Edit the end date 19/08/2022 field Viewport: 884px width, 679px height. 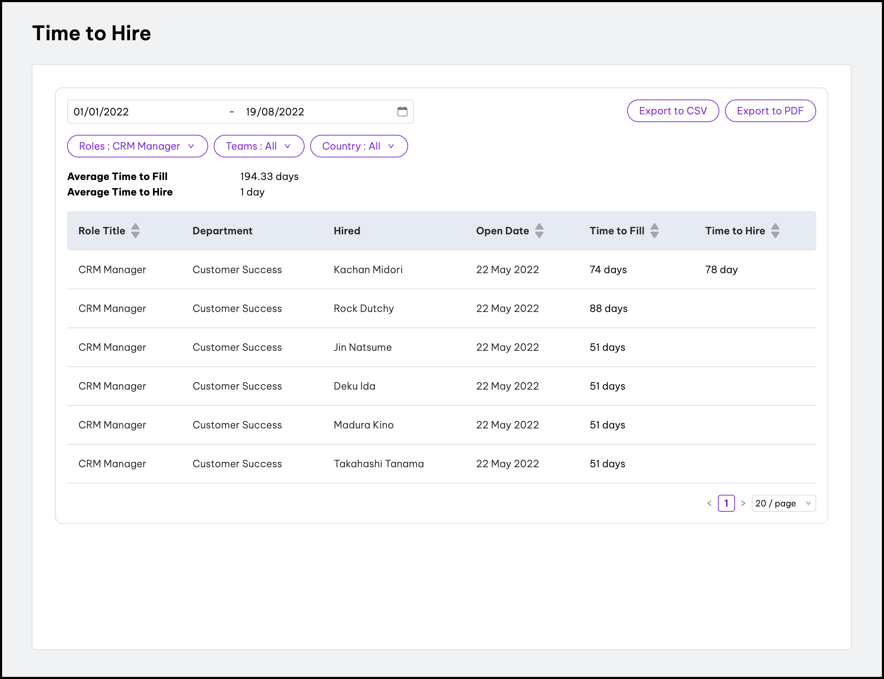[x=275, y=112]
